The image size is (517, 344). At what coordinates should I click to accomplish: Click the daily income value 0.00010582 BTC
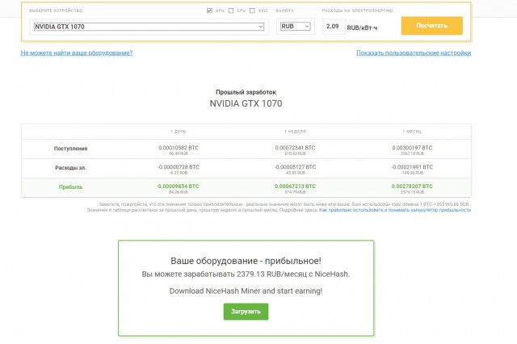179,148
